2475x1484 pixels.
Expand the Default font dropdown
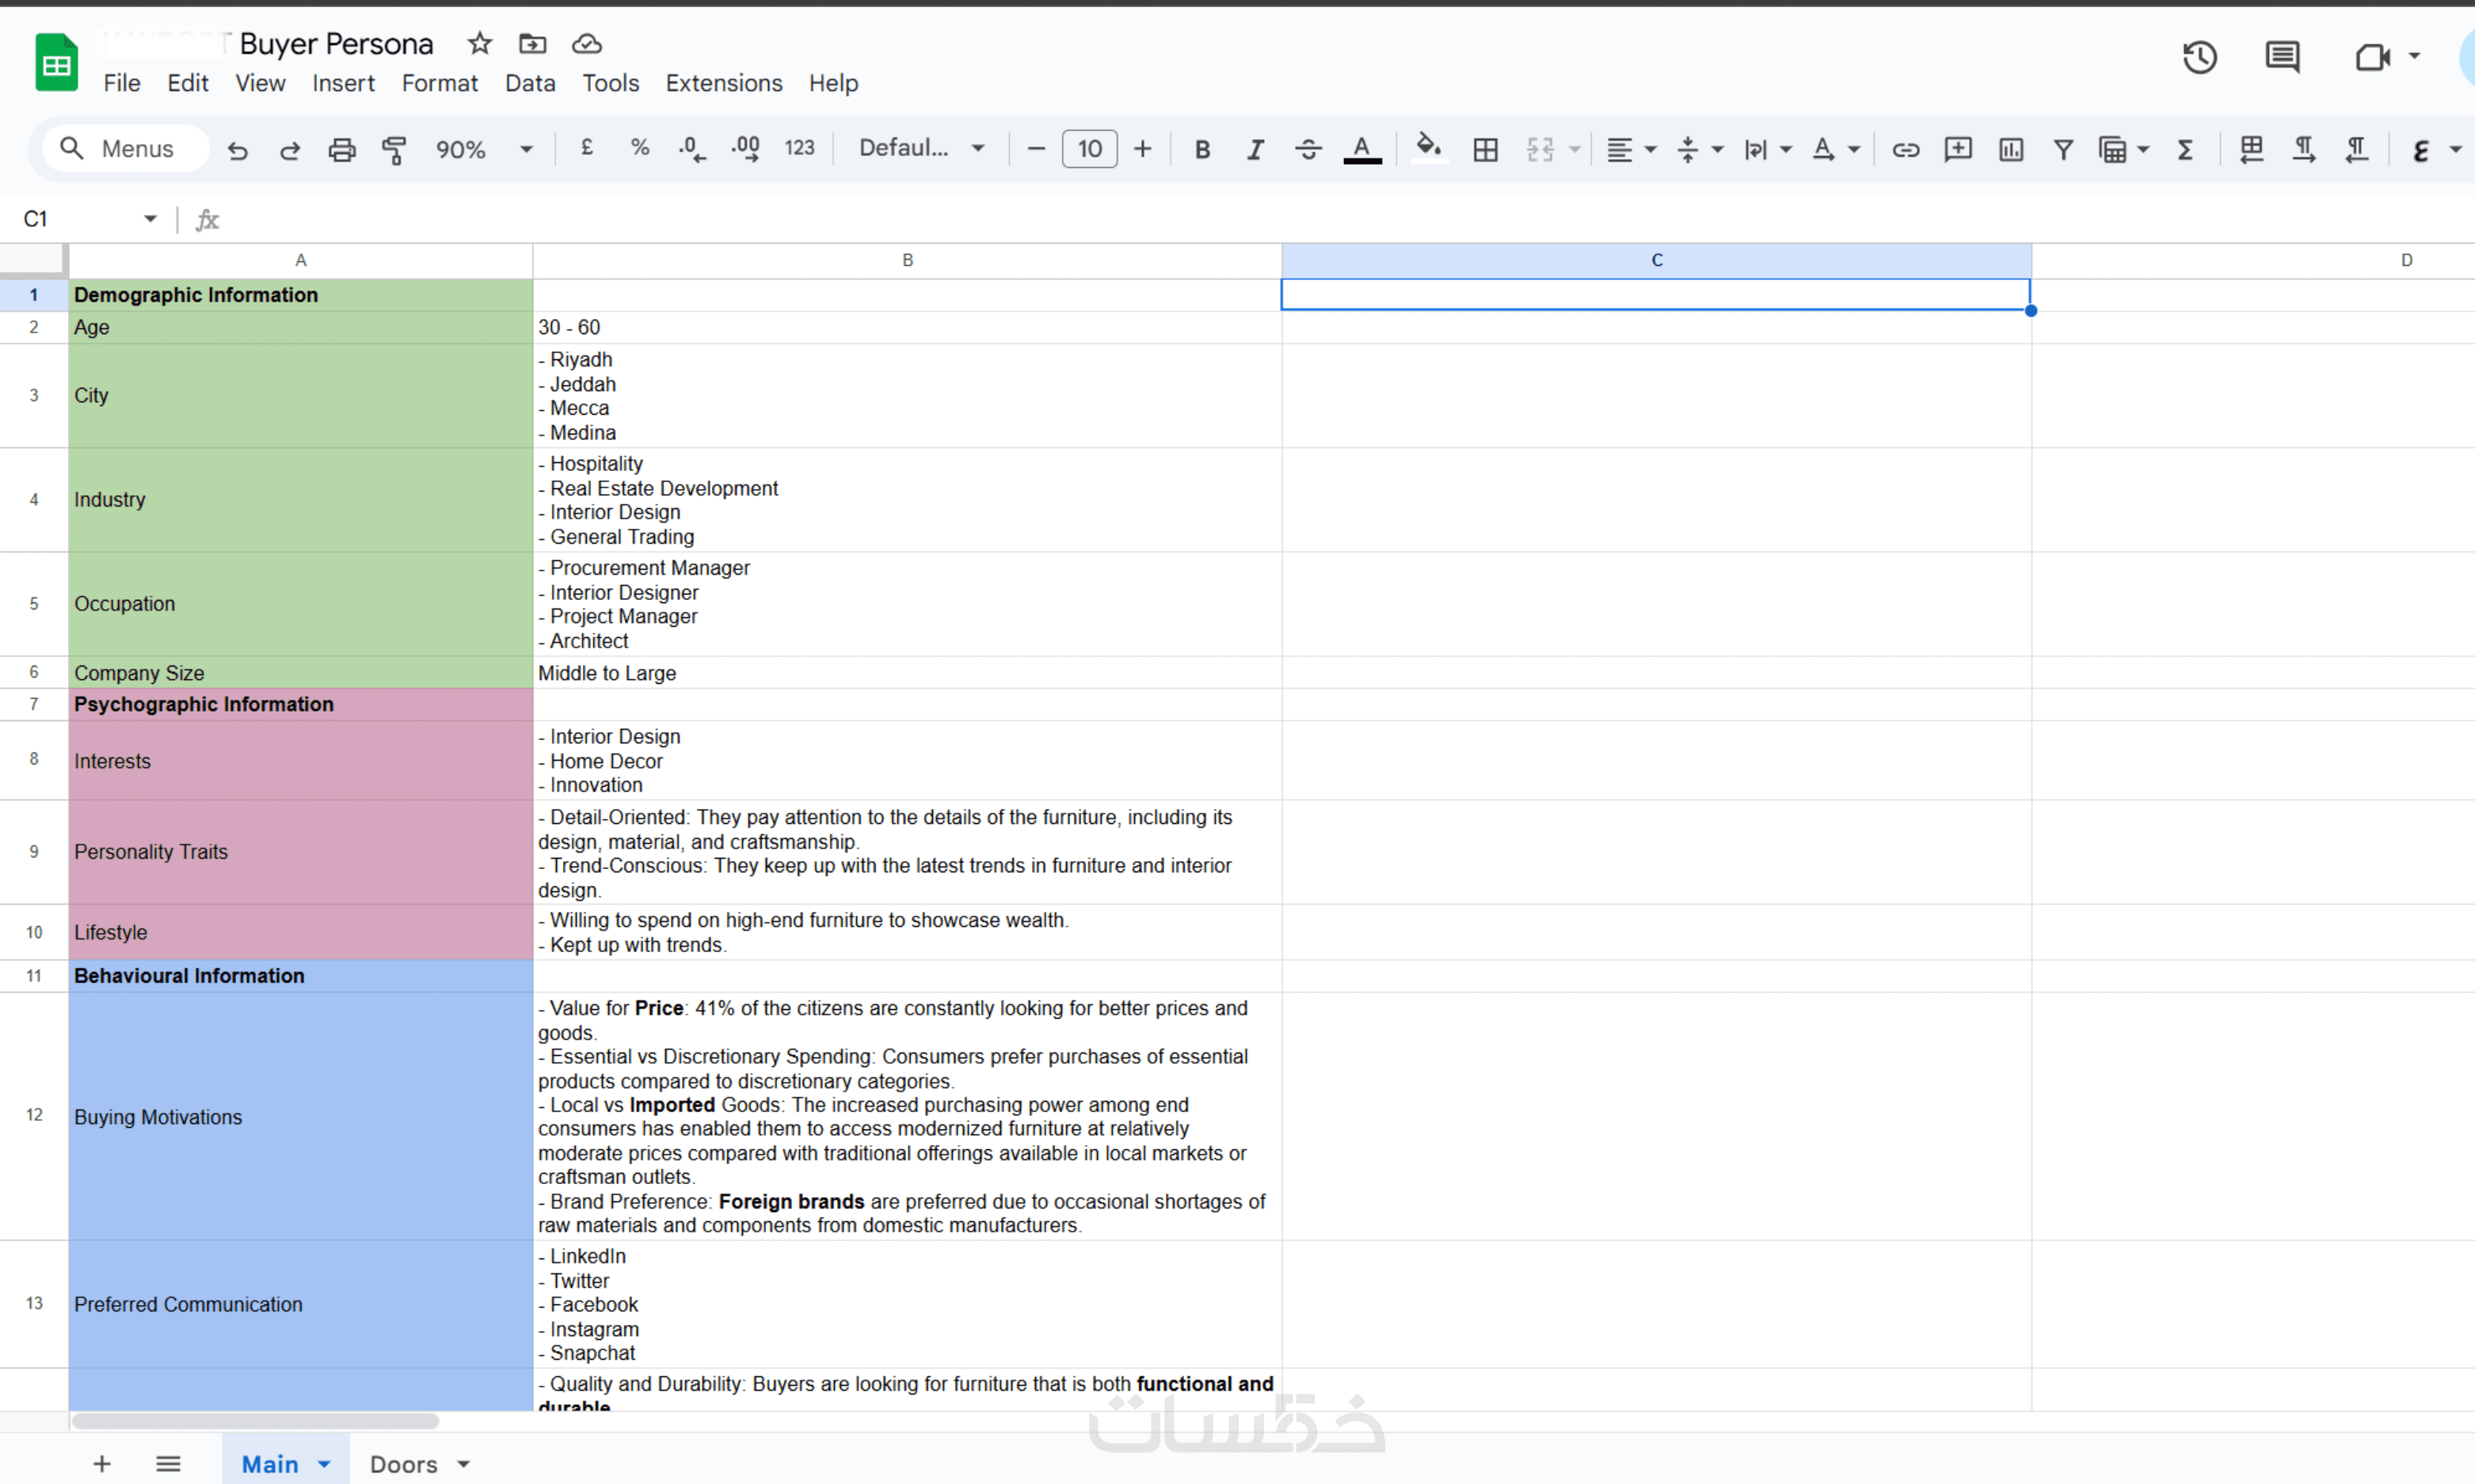click(921, 149)
